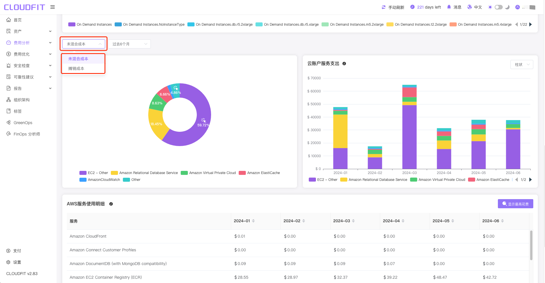Expand the 报告 sidebar submenu
Image resolution: width=545 pixels, height=283 pixels.
click(x=50, y=88)
